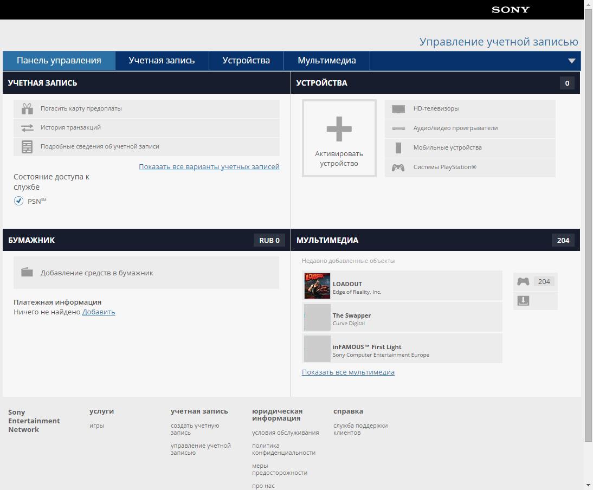Select Мобильные устройства category

[470, 148]
